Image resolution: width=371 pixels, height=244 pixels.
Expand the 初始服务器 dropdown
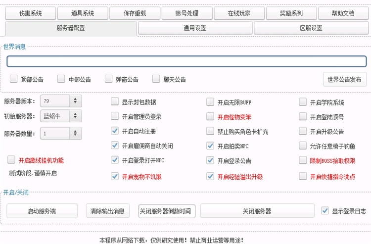pos(75,116)
